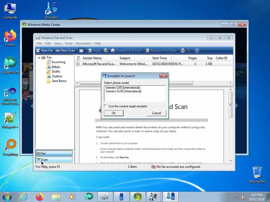The image size is (270, 202).
Task: Open the Recycle Bin
Action: [257, 175]
